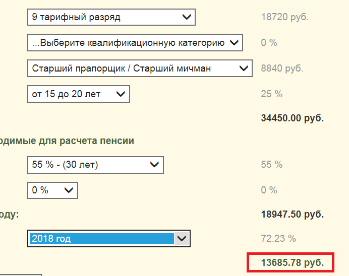Expand the от 15 до 20 лет dropdown
The height and width of the screenshot is (276, 349).
tap(79, 94)
